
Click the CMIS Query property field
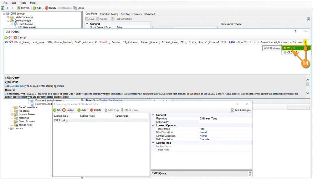pyautogui.click(x=225, y=122)
